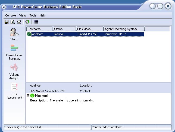This screenshot has width=175, height=132.
Task: Sort by the Hostname column header
Action: 40,29
